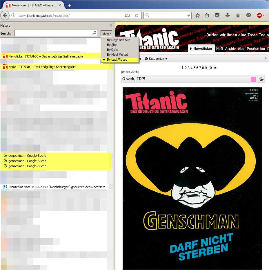Open third genschman Google-Suche history entry
The height and width of the screenshot is (270, 269).
click(x=56, y=166)
